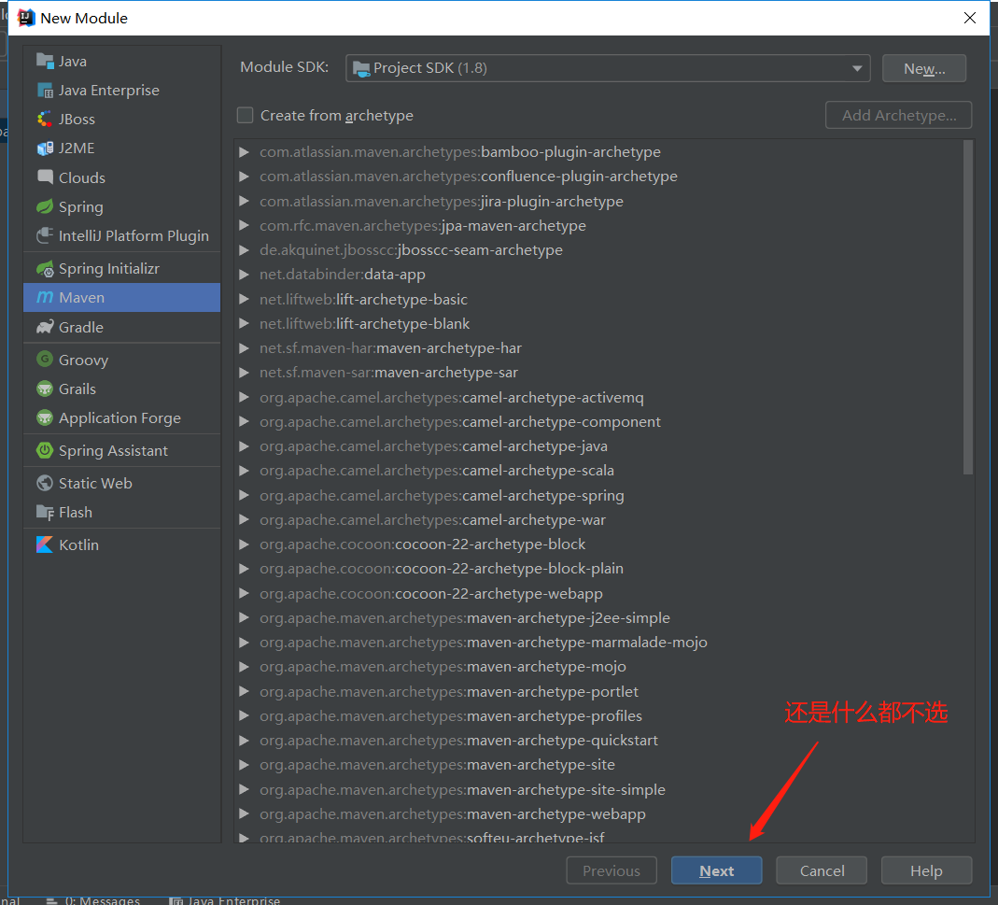Choose the Java Enterprise icon

45,91
